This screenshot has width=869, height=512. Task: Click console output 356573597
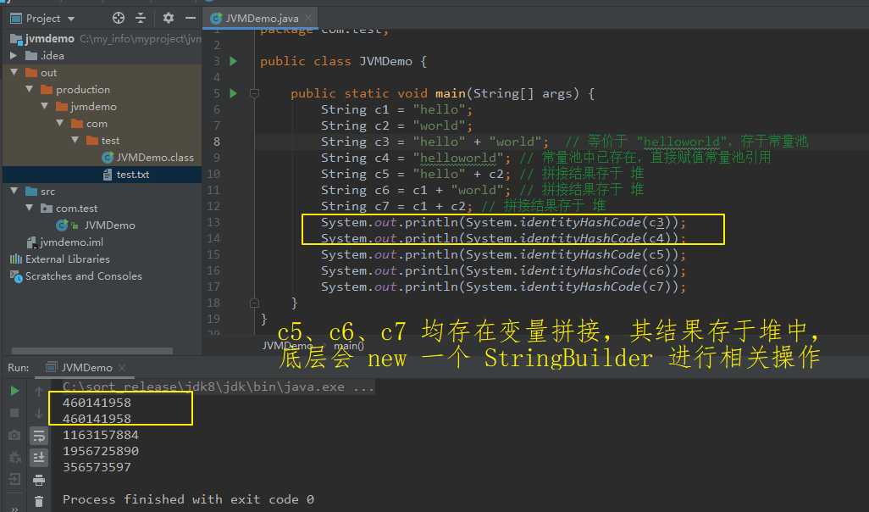coord(97,467)
